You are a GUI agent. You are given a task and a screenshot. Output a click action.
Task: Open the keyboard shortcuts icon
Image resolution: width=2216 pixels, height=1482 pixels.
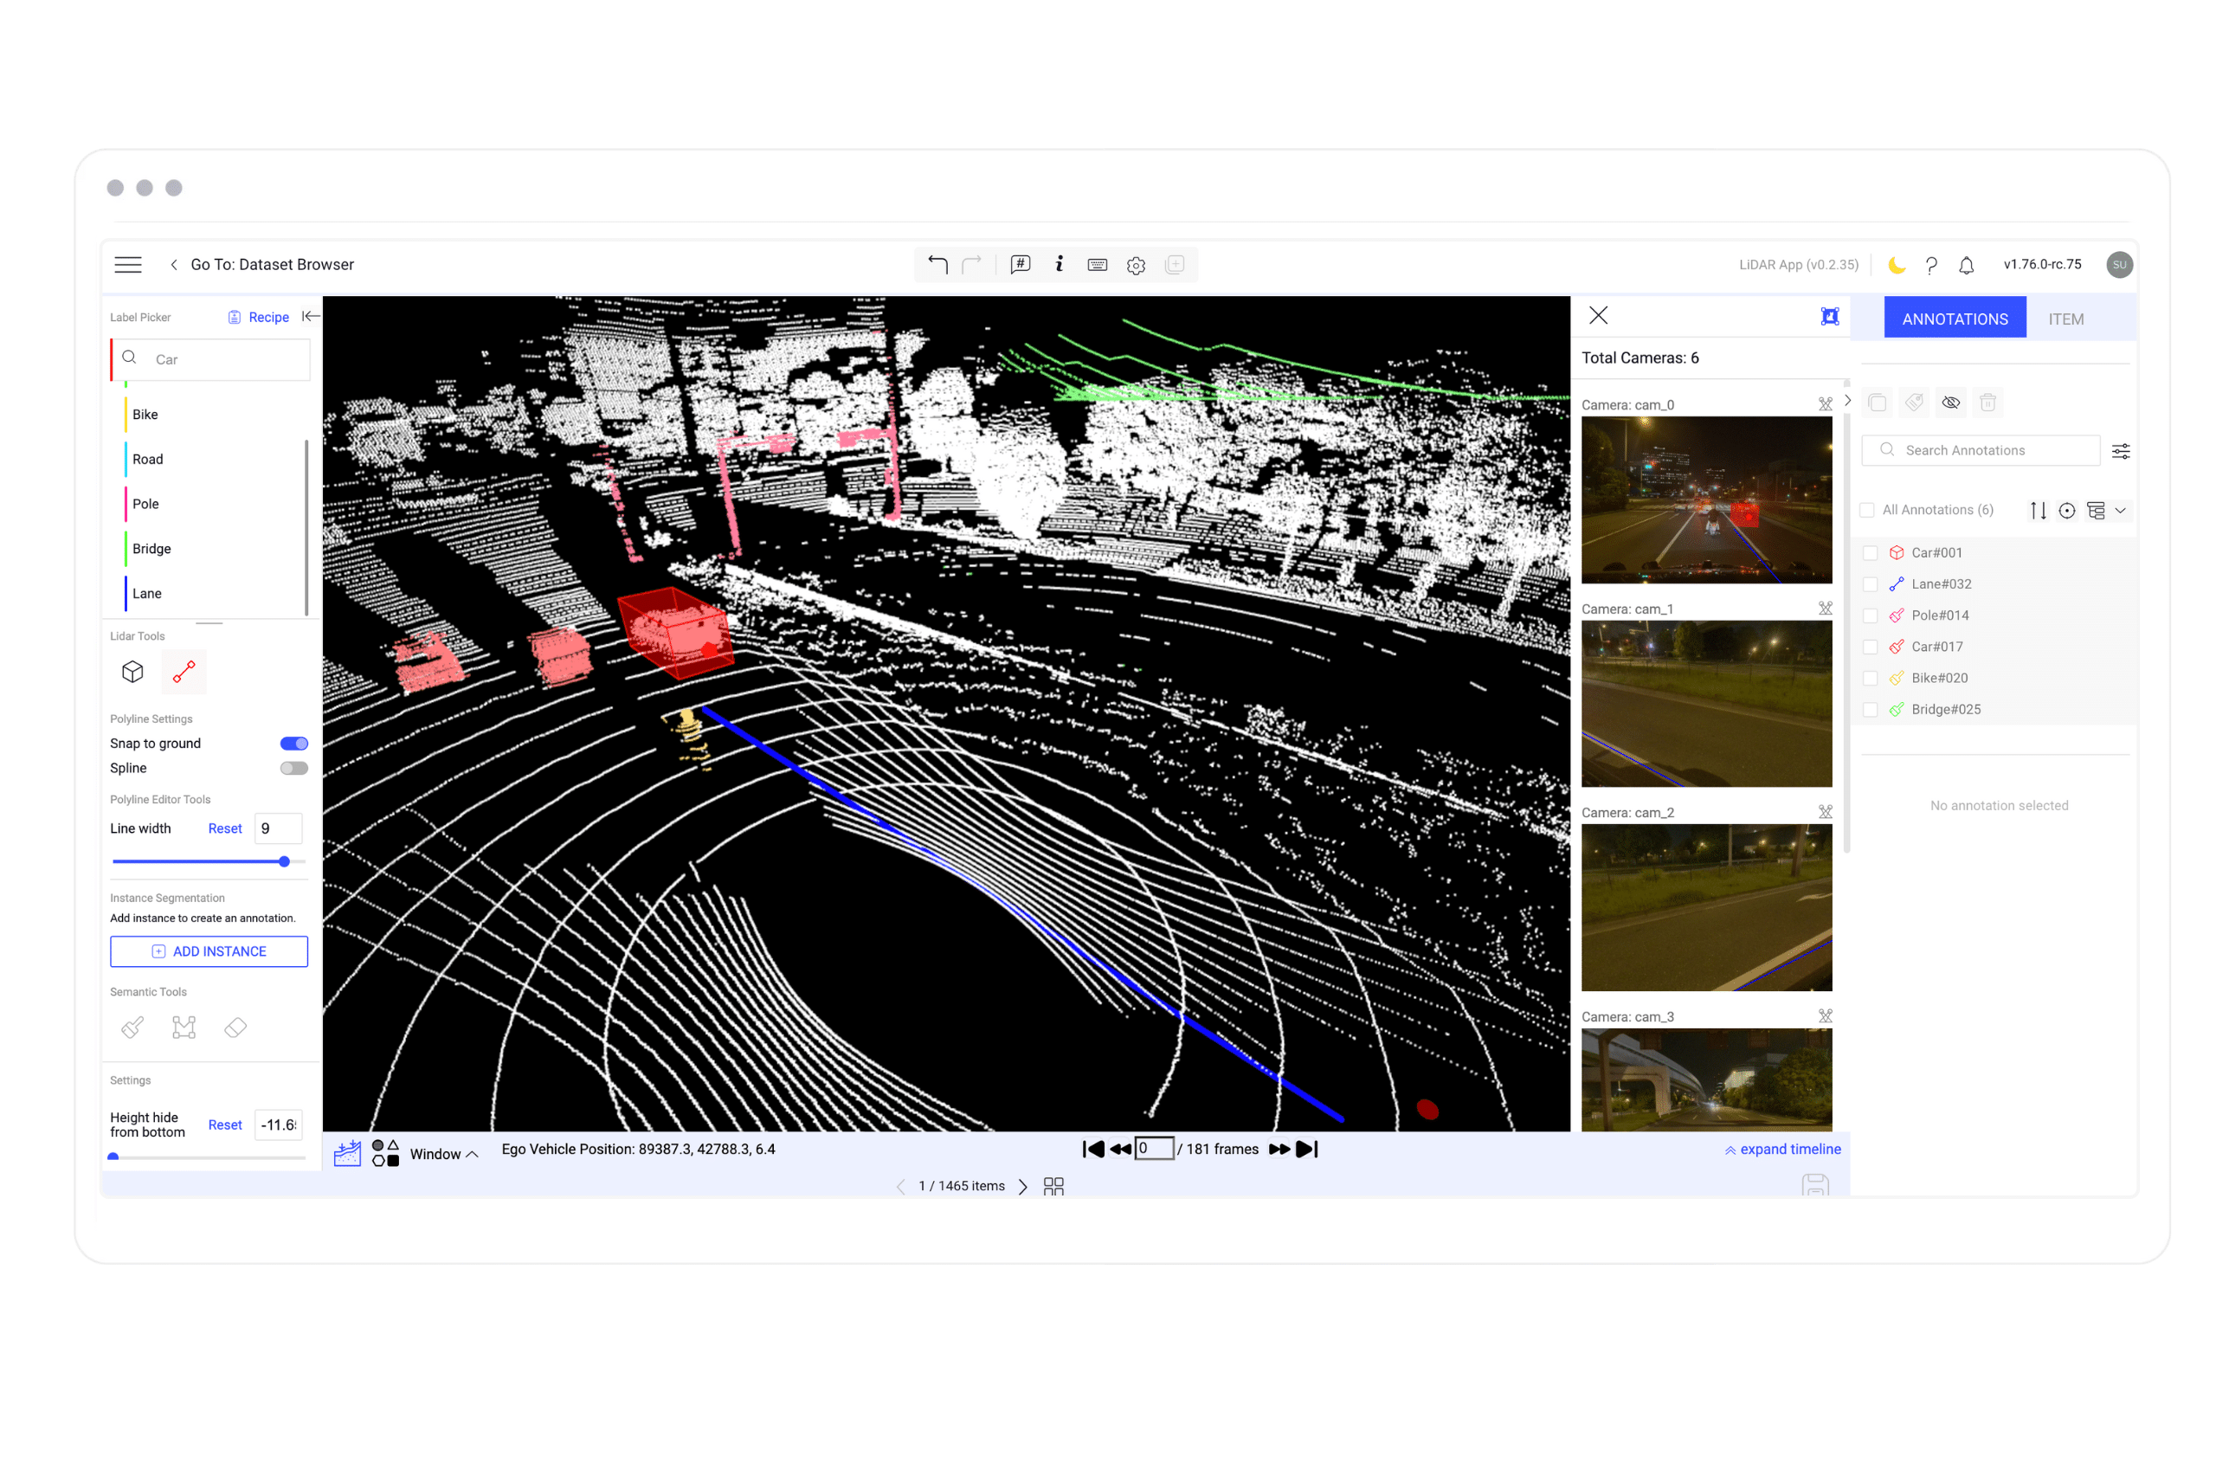click(x=1097, y=265)
